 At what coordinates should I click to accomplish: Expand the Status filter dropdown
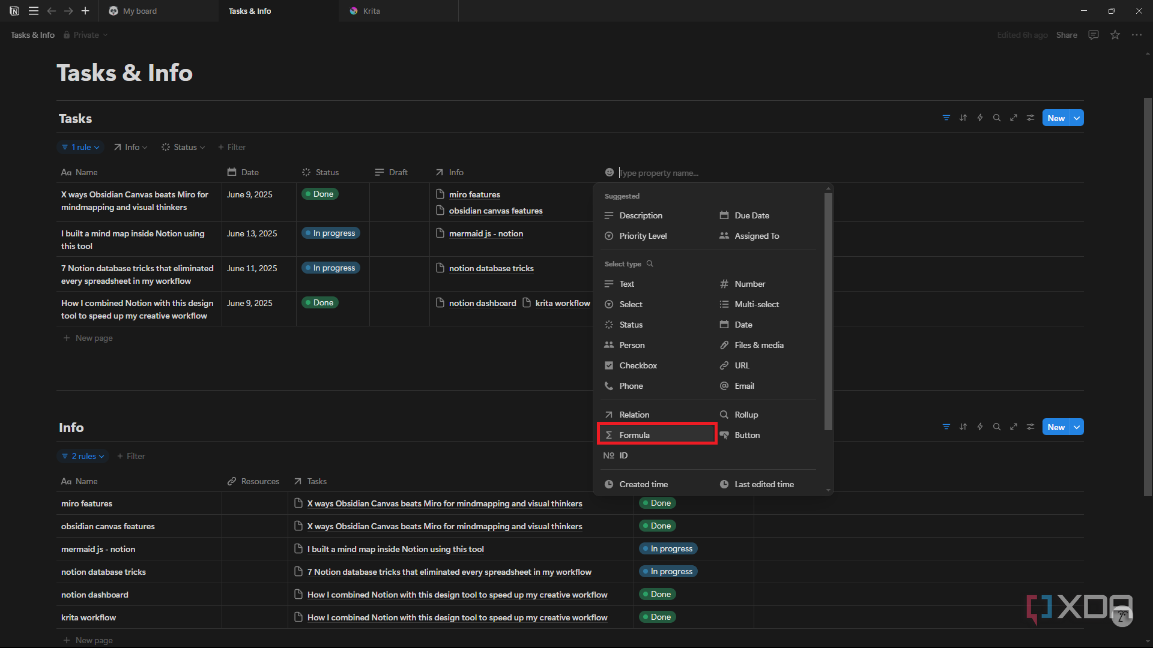coord(183,147)
